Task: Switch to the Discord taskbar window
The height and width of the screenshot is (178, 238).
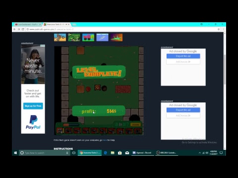Action: (143, 153)
